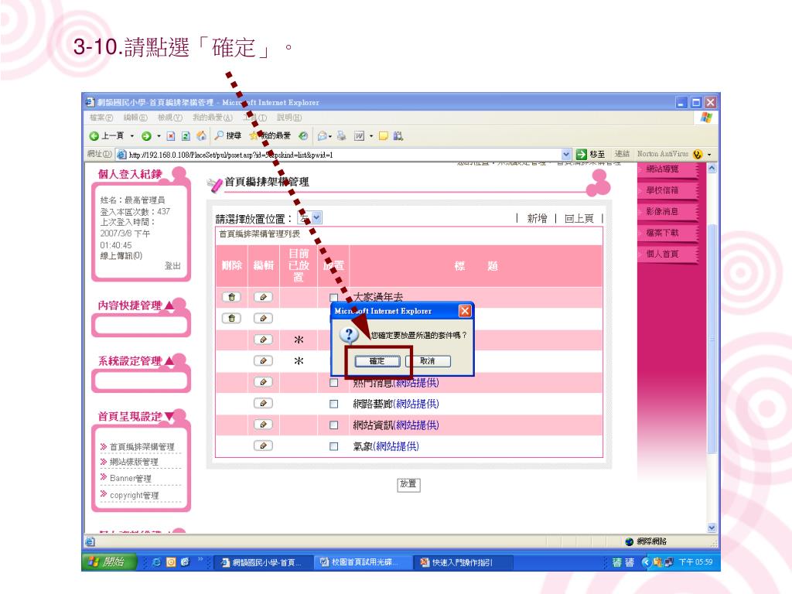This screenshot has width=792, height=594.
Task: Click the Stop loading icon in the toolbar
Action: (x=171, y=136)
